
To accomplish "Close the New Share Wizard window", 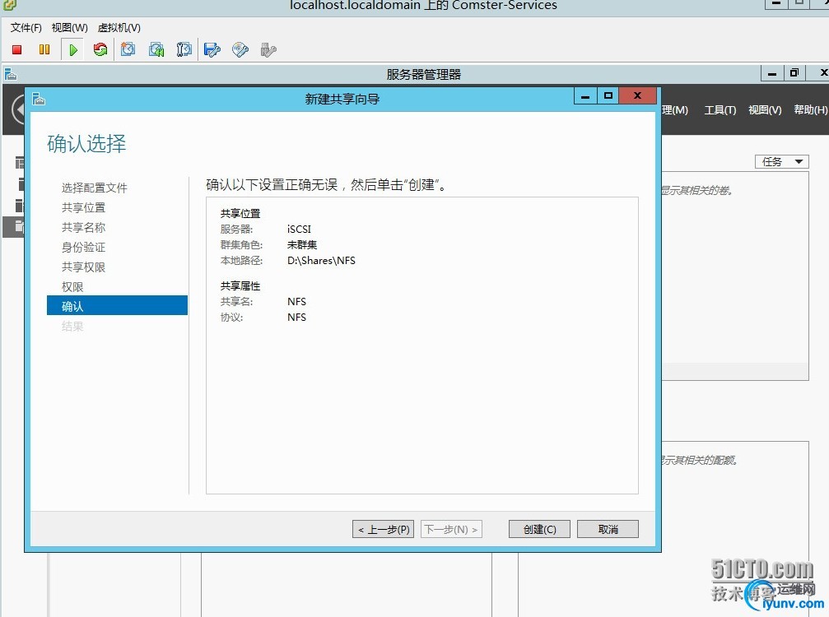I will click(x=638, y=95).
